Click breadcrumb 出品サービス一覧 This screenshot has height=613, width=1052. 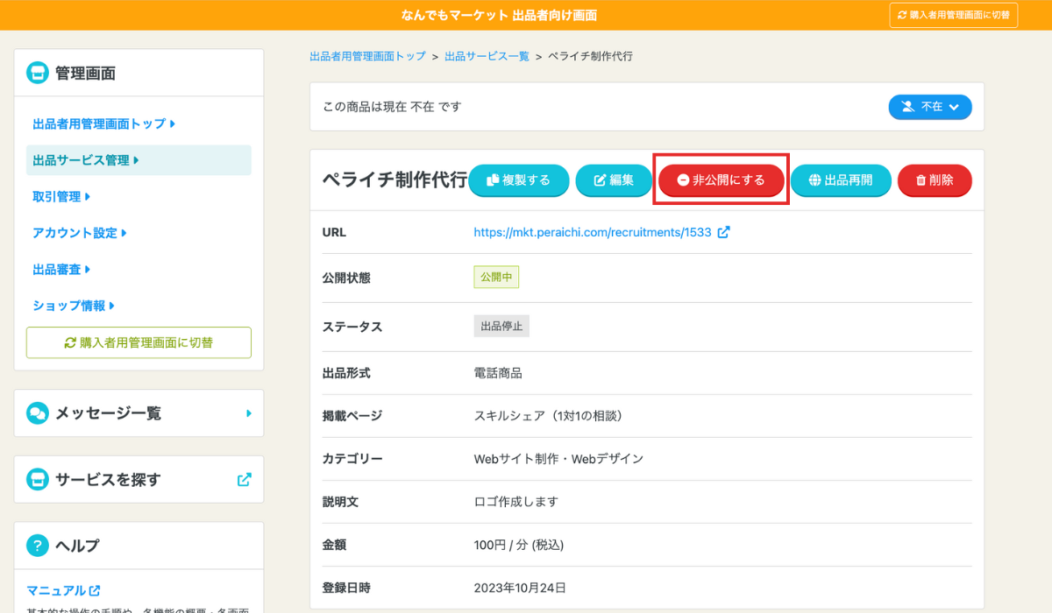pos(487,56)
